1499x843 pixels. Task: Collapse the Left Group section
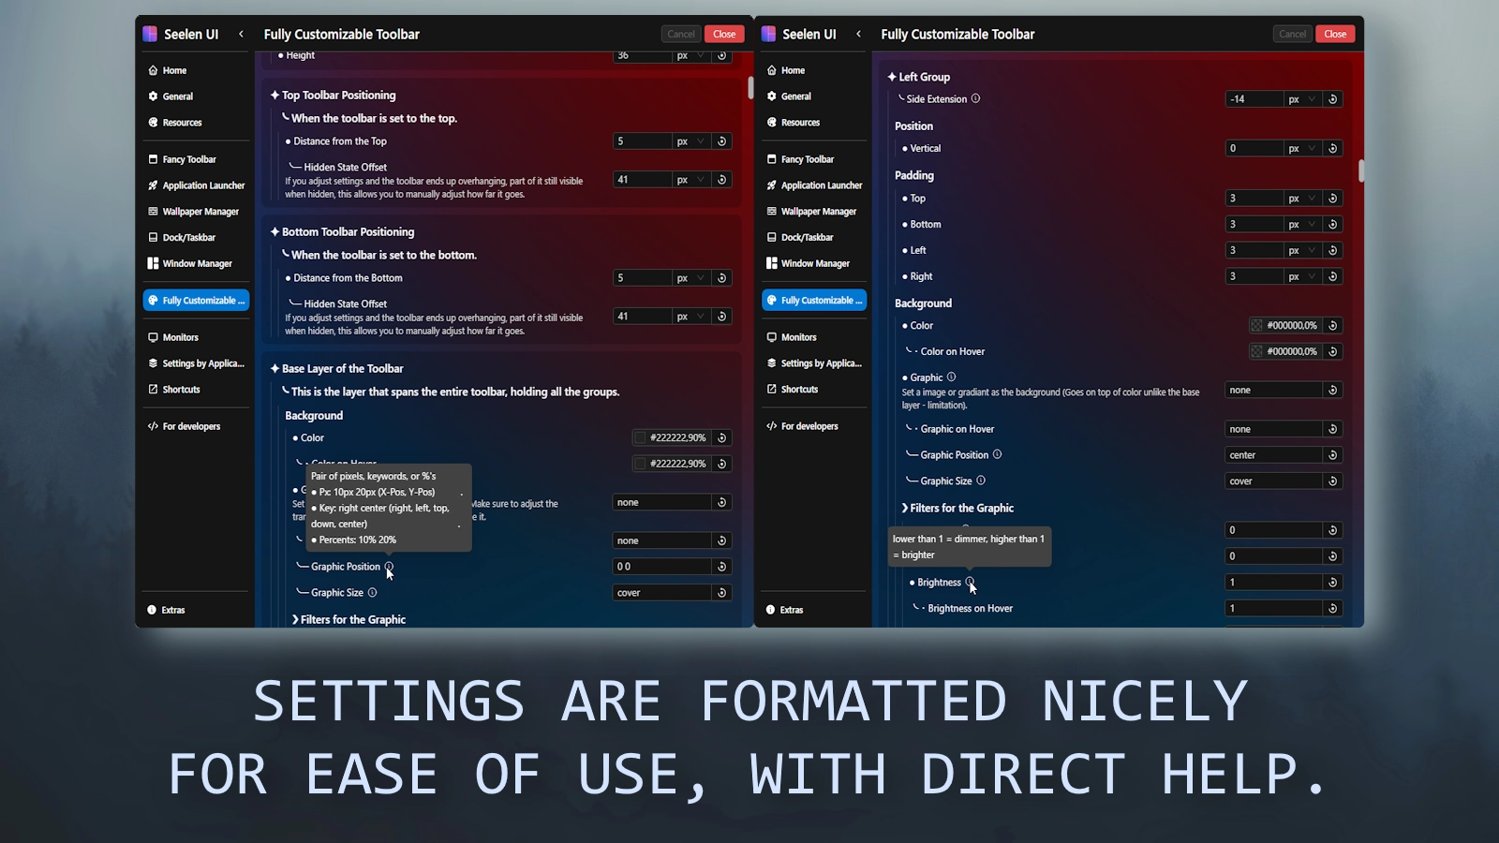point(918,76)
